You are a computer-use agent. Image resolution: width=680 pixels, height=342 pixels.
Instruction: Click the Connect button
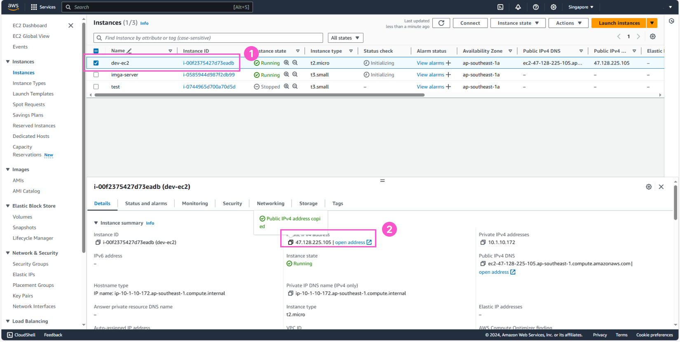tap(470, 23)
